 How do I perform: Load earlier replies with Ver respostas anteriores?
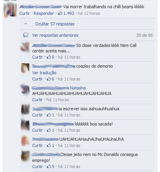pyautogui.click(x=55, y=35)
